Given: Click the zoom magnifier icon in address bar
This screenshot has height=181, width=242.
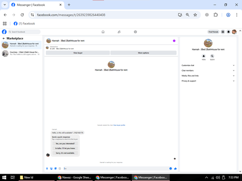Looking at the screenshot, I should click(187, 15).
